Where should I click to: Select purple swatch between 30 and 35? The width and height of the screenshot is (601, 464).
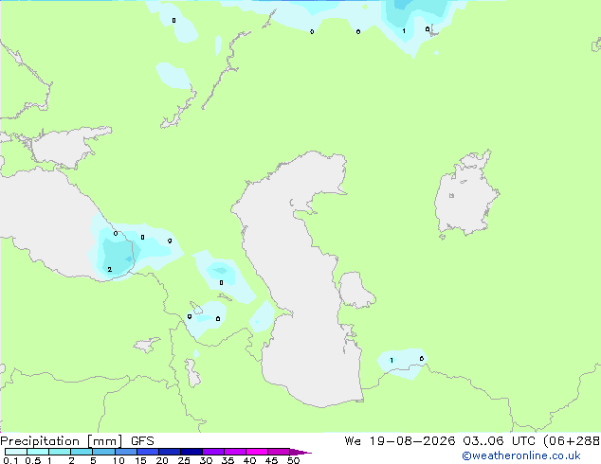[213, 452]
